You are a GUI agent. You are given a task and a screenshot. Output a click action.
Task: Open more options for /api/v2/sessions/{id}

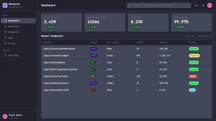[x=207, y=90]
